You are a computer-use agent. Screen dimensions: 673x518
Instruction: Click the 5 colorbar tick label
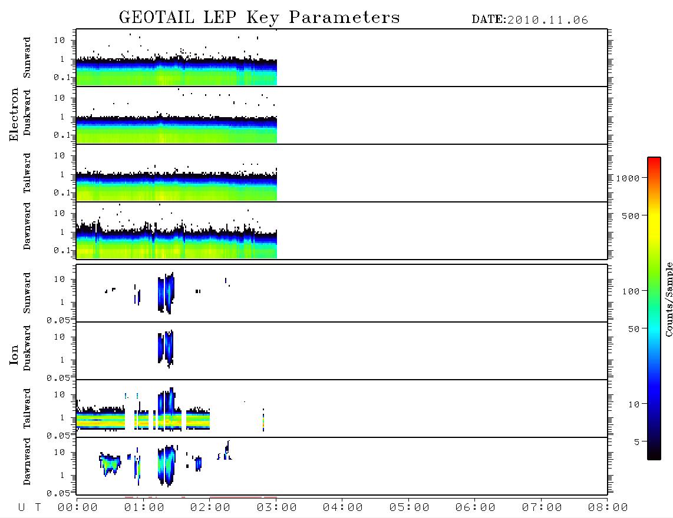[637, 442]
